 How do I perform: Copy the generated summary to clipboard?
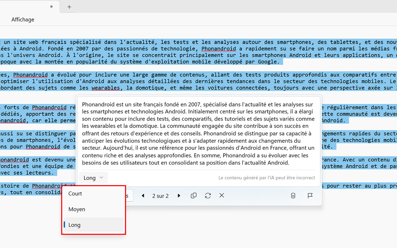[x=194, y=196]
